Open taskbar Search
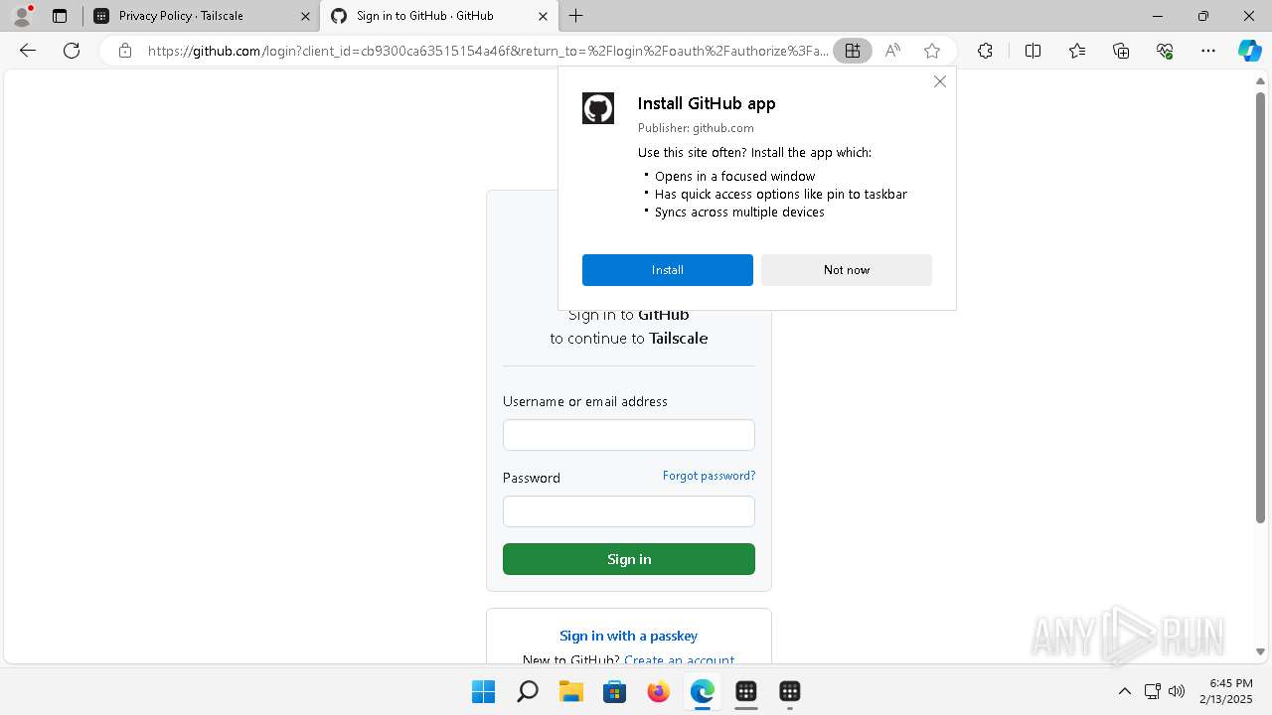The width and height of the screenshot is (1272, 715). pyautogui.click(x=528, y=691)
